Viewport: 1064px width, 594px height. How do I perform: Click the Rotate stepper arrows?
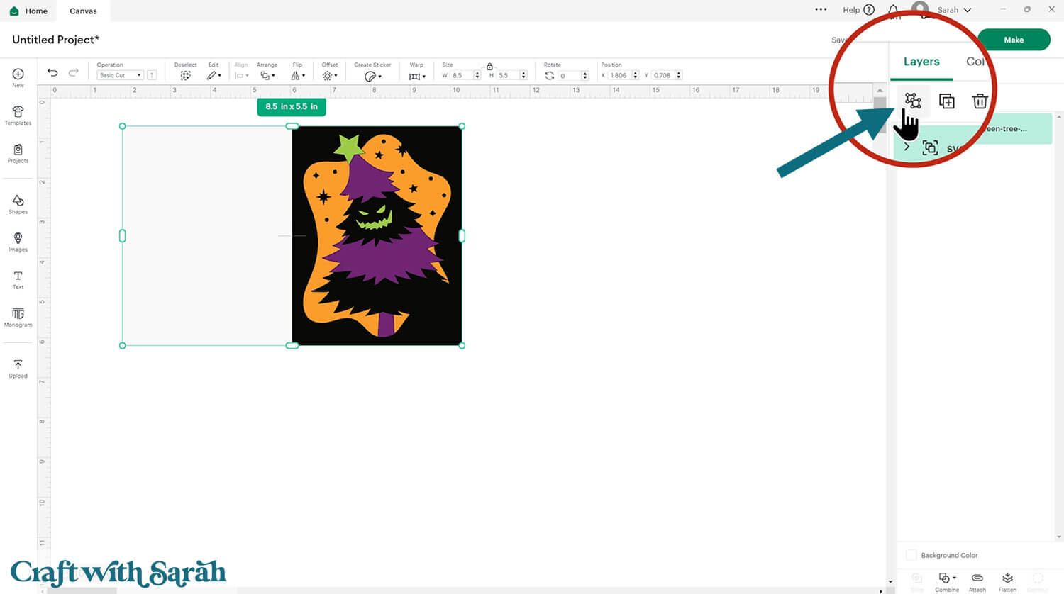[x=585, y=75]
